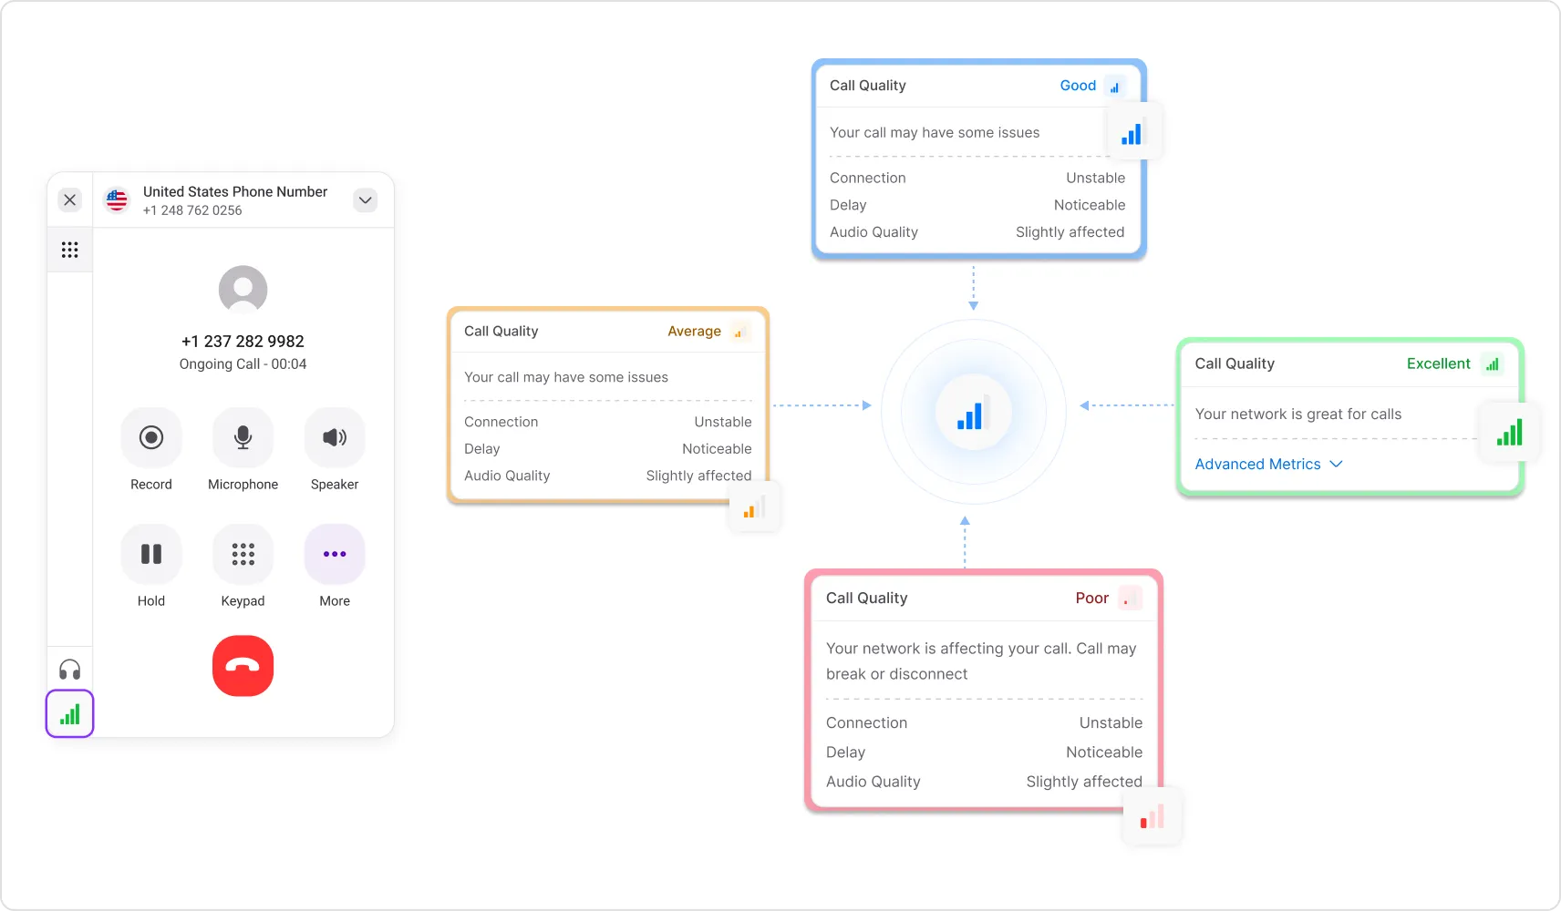Put the call on Hold
Viewport: 1561px width, 911px height.
151,554
